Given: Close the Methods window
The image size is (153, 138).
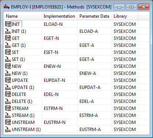Looking at the screenshot, I should tap(143, 7).
